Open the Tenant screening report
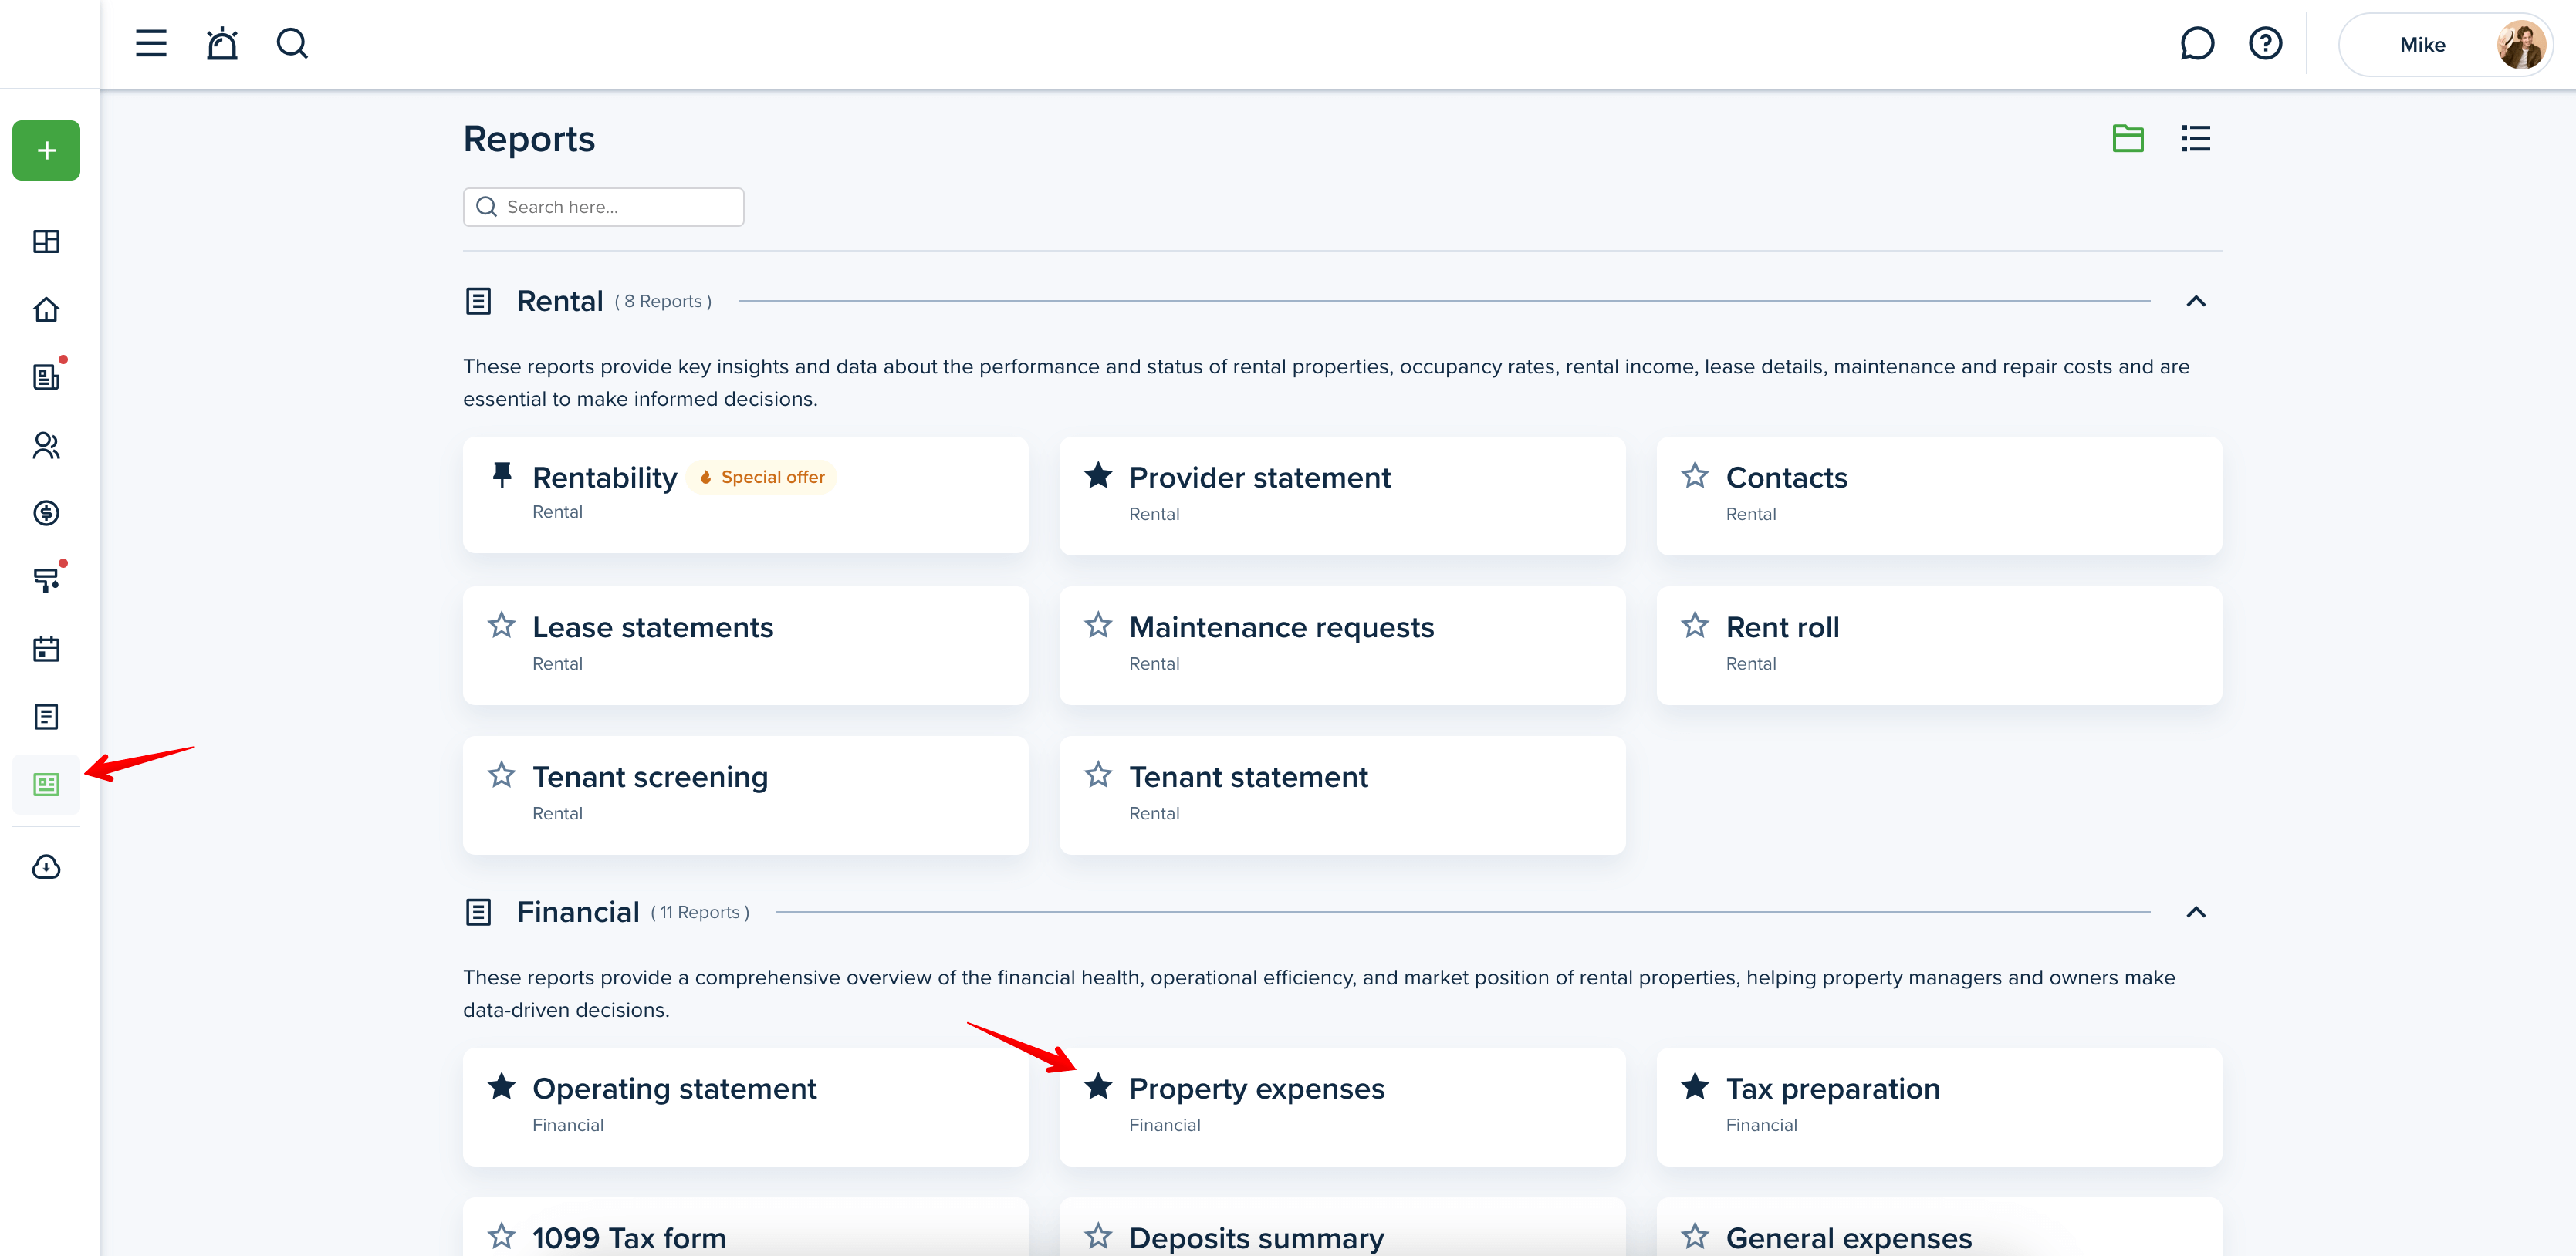This screenshot has width=2576, height=1256. [745, 796]
